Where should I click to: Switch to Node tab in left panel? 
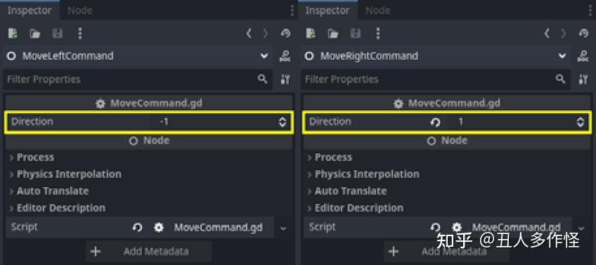click(79, 11)
